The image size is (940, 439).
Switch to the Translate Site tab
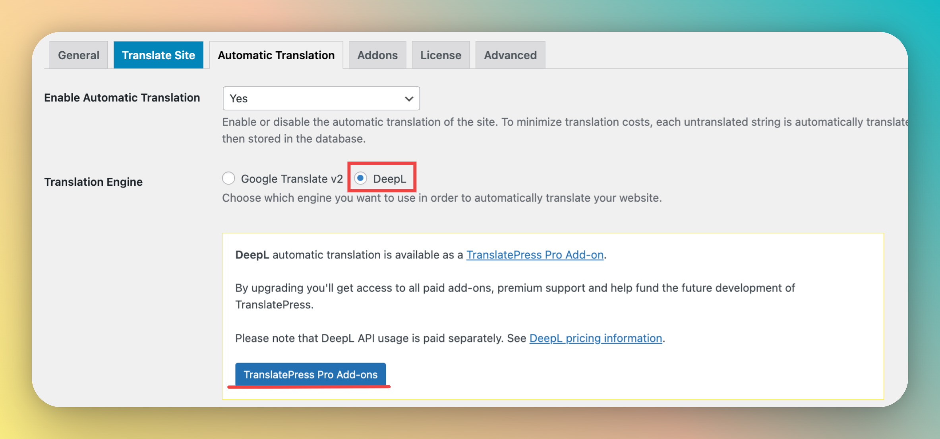click(158, 55)
